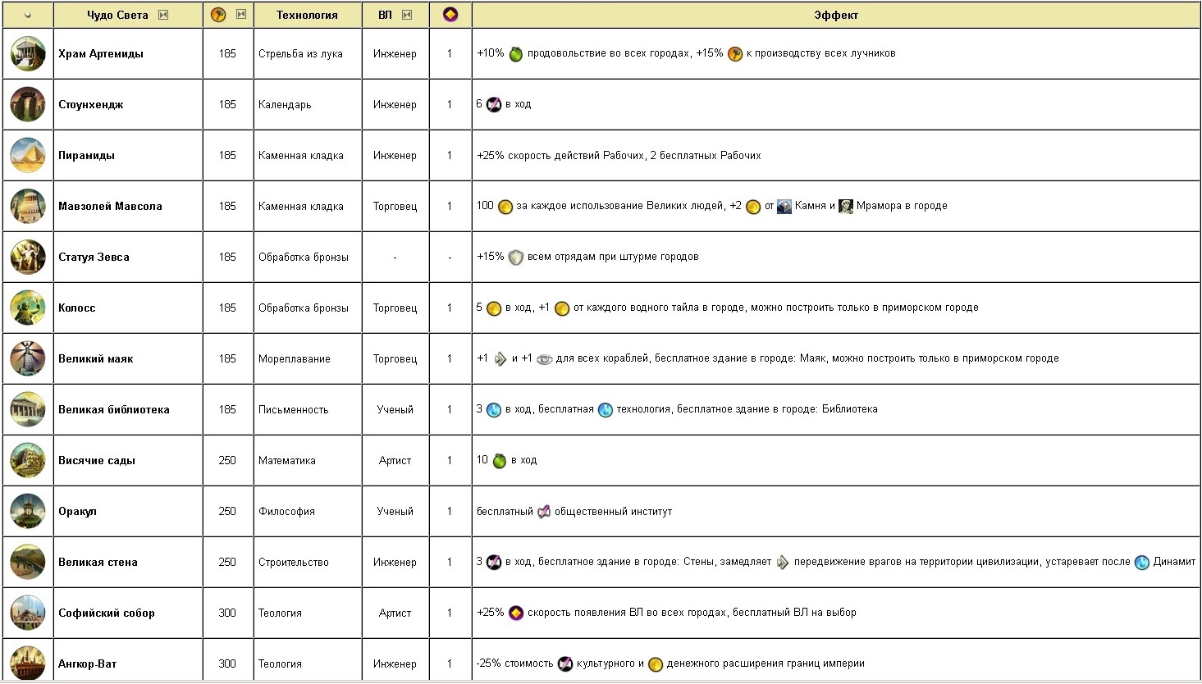Click the Оракул wonder icon
This screenshot has width=1202, height=684.
tap(28, 512)
